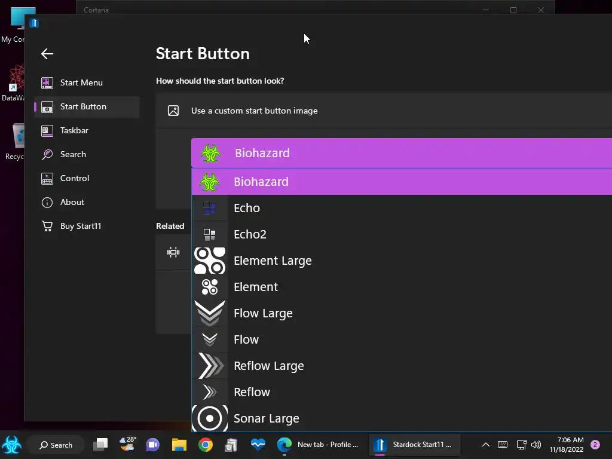The height and width of the screenshot is (459, 612).
Task: Choose Flow start button style
Action: (402, 339)
